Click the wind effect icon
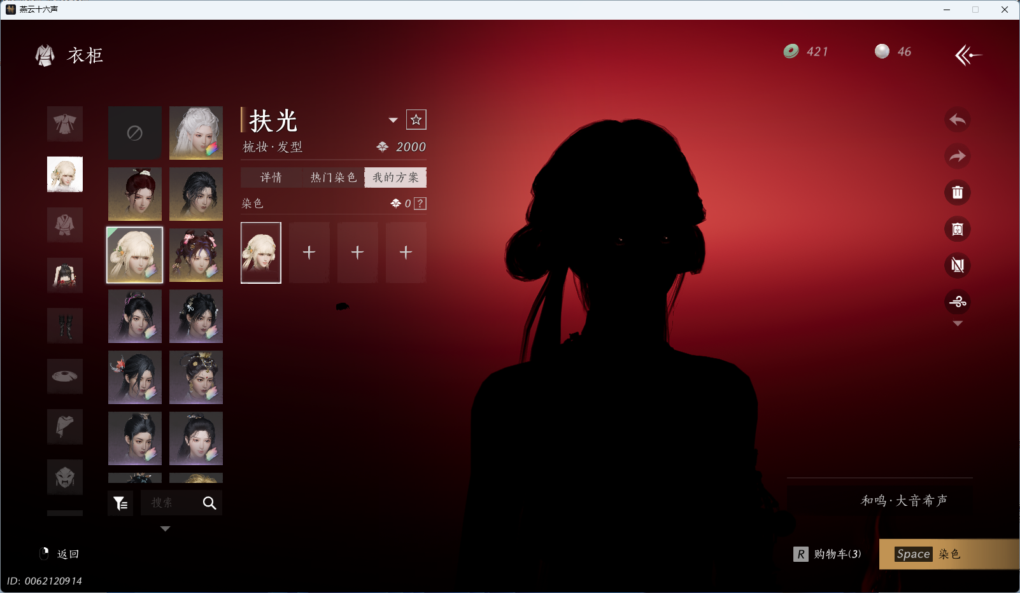Screen dimensions: 1020x593 coord(957,302)
